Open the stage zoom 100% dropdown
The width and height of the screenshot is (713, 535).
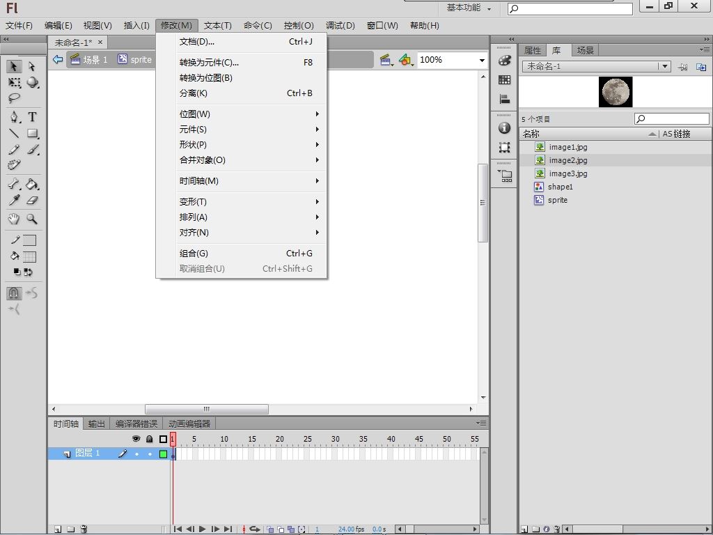(x=481, y=61)
